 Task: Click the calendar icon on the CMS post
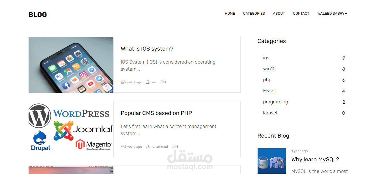(x=122, y=147)
